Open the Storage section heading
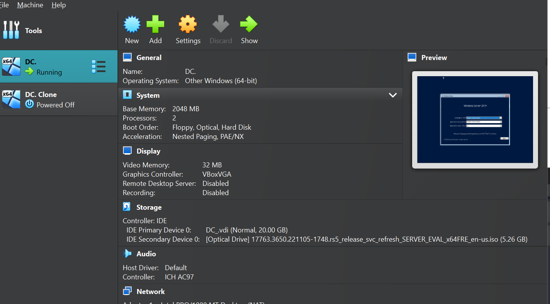 tap(149, 207)
